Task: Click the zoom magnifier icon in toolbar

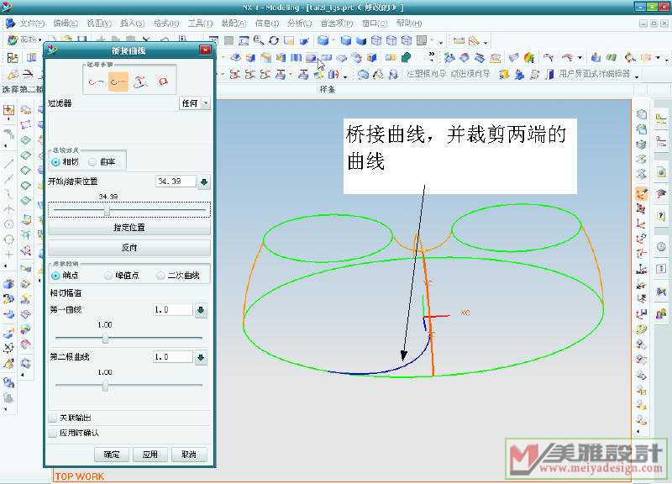Action: tap(259, 39)
